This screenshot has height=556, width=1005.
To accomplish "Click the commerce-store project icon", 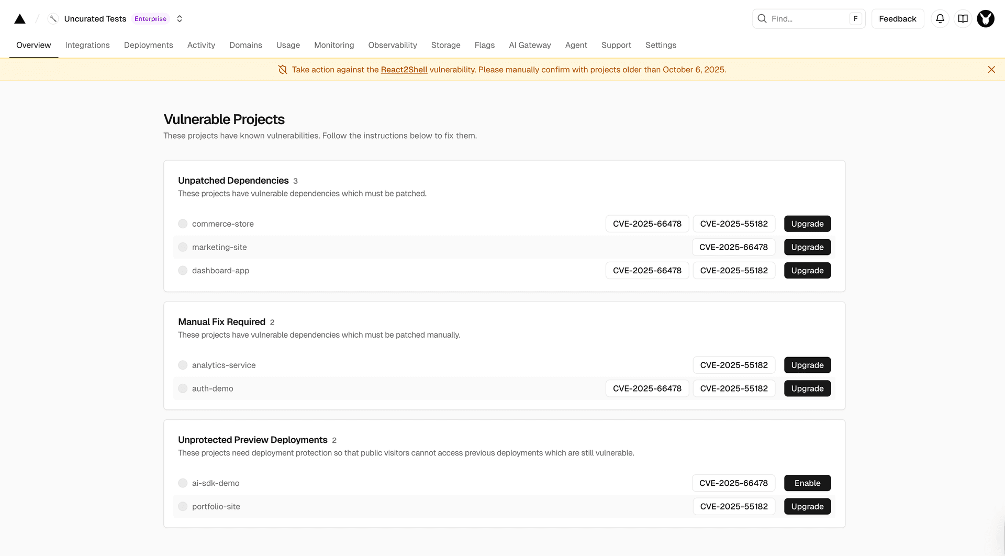I will (183, 224).
